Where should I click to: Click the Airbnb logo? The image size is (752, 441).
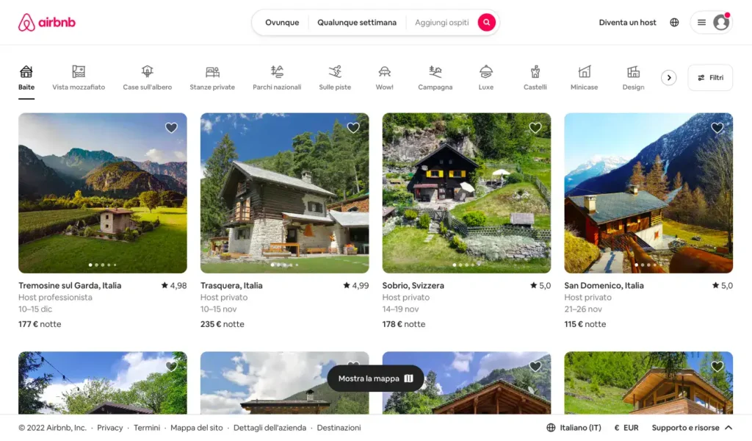[x=47, y=22]
